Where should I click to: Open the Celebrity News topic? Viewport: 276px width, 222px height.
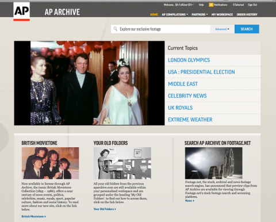[187, 96]
